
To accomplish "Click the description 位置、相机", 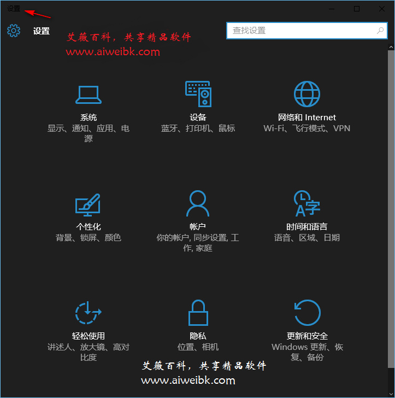I will click(x=198, y=347).
